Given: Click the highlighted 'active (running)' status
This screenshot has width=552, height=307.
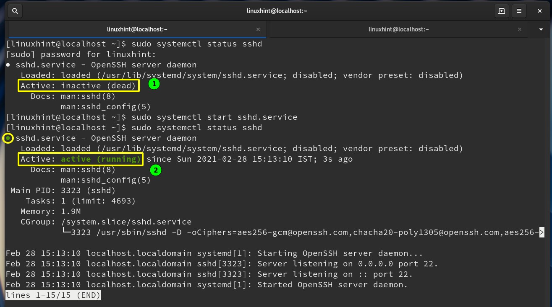Looking at the screenshot, I should coord(101,159).
